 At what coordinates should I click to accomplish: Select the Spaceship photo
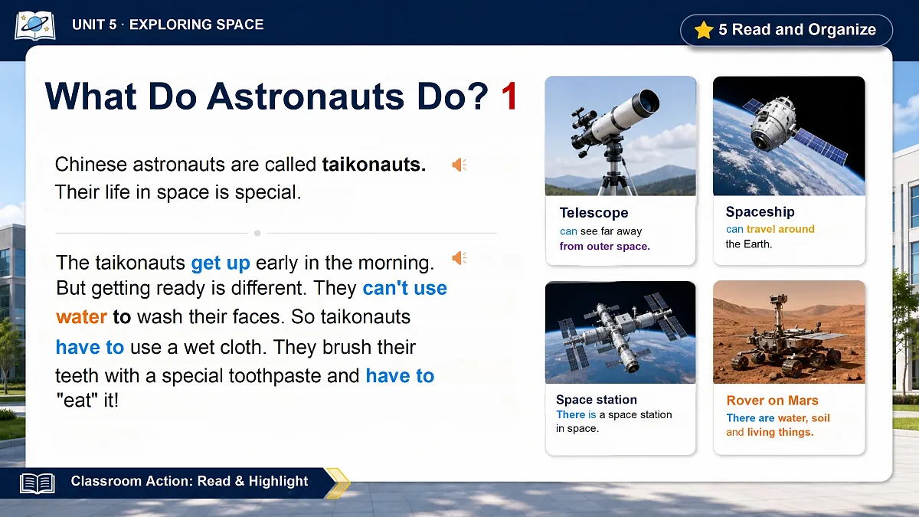coord(789,136)
